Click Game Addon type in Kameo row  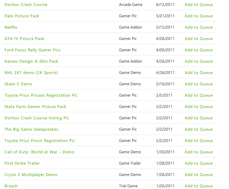pyautogui.click(x=130, y=61)
